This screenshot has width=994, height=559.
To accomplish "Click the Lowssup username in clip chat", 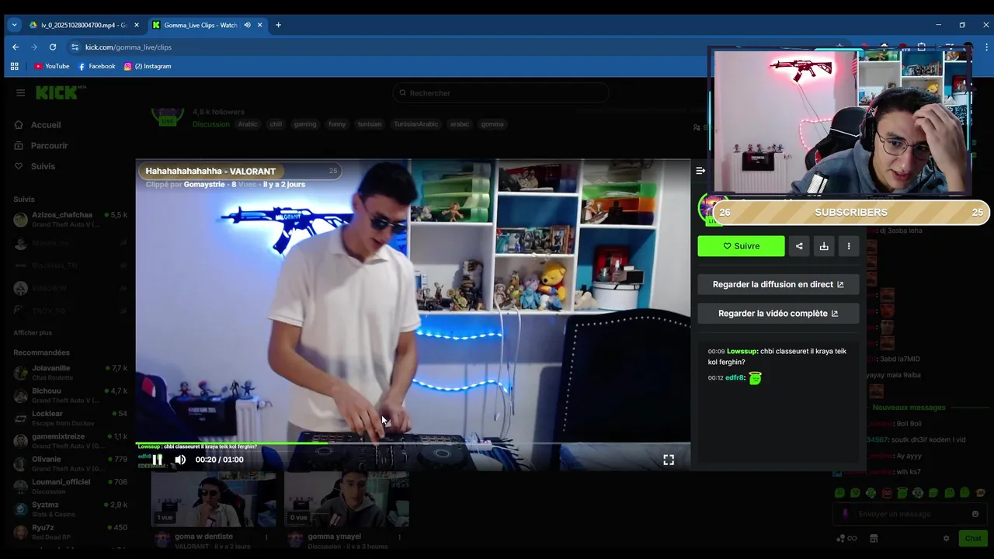I will click(x=742, y=351).
